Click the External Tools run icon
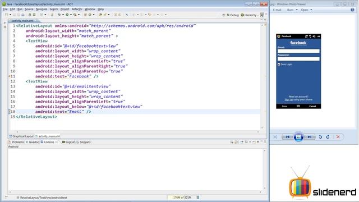The height and width of the screenshot is (202, 359). coord(75,15)
